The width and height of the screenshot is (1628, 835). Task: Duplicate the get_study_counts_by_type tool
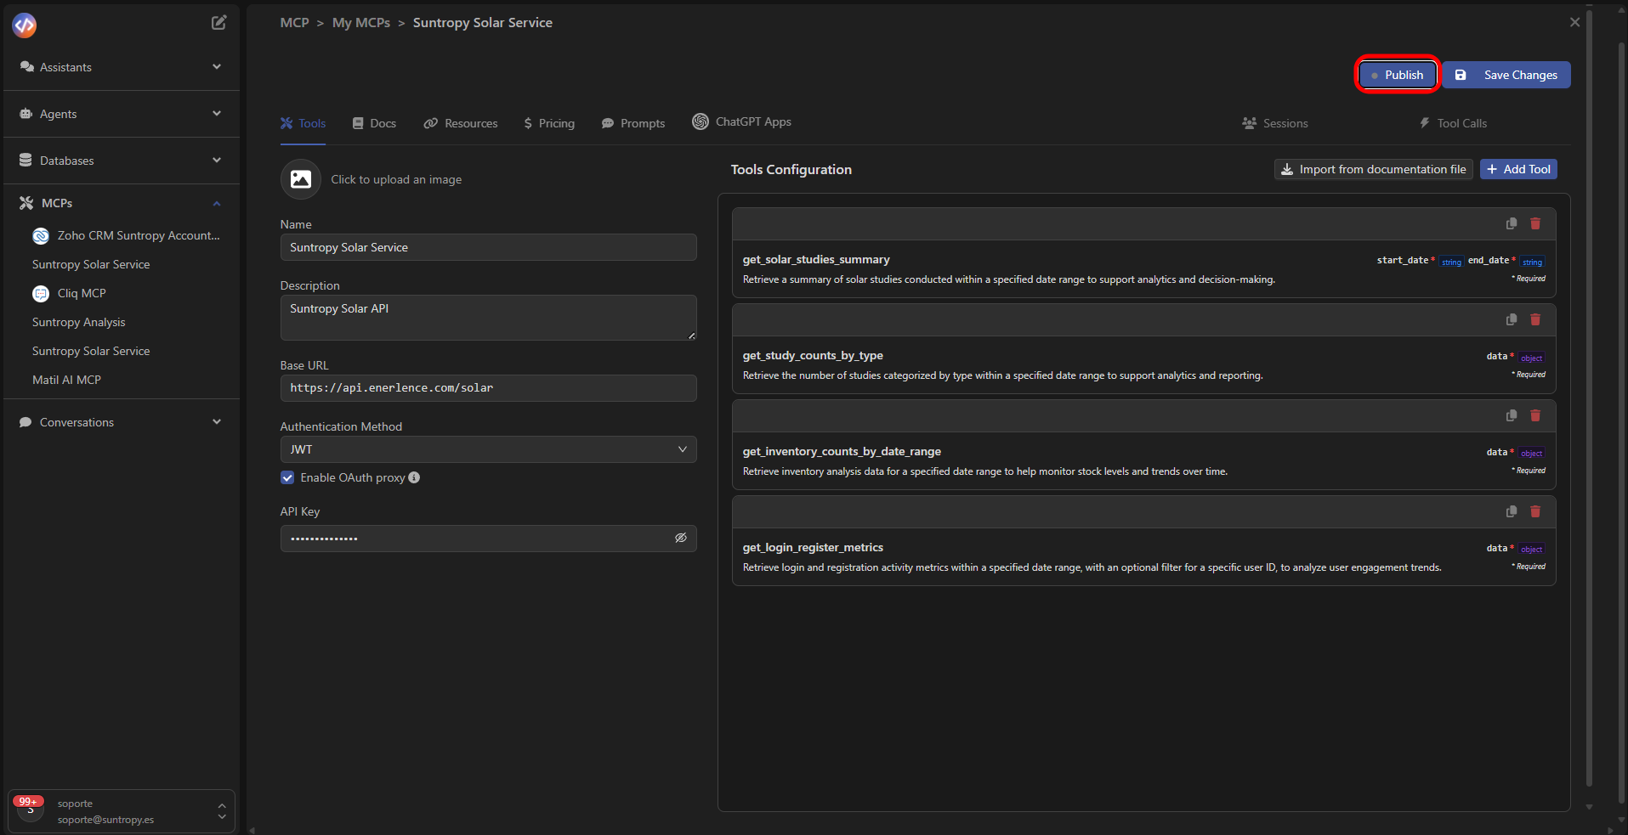pos(1511,319)
